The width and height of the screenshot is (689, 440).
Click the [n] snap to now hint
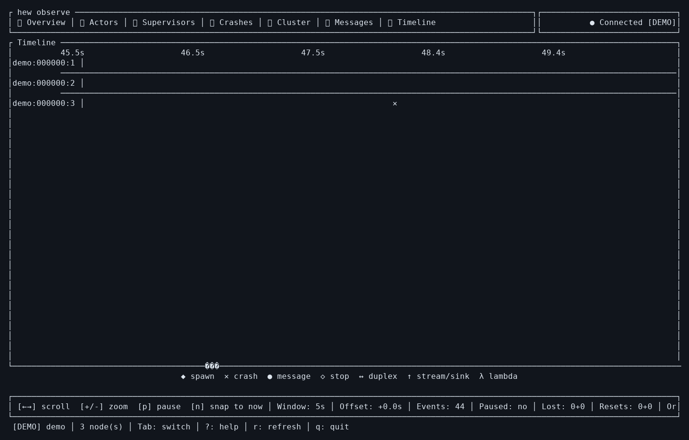coord(227,407)
